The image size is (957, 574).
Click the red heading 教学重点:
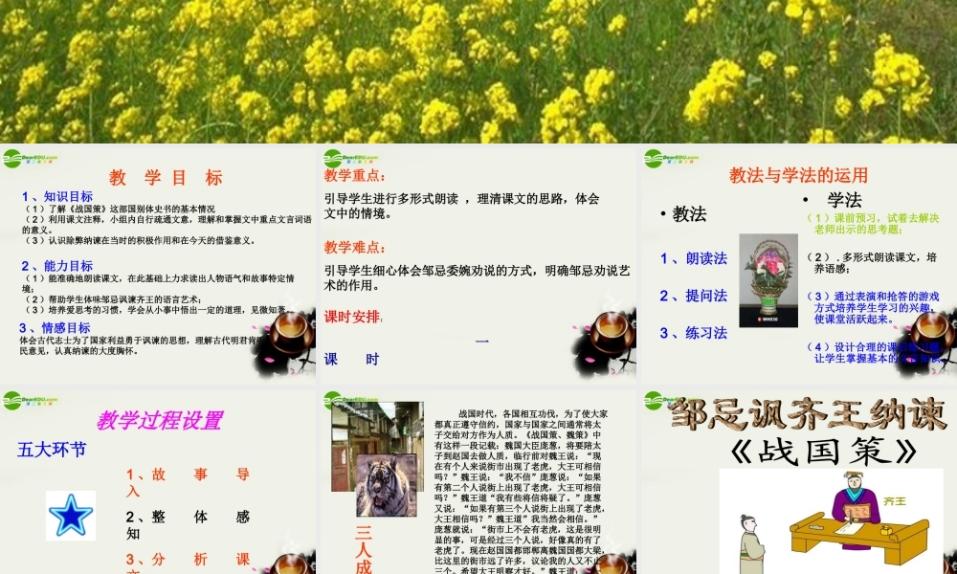pyautogui.click(x=355, y=176)
